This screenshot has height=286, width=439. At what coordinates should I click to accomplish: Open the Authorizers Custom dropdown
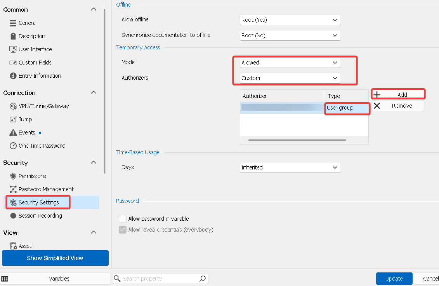point(290,78)
